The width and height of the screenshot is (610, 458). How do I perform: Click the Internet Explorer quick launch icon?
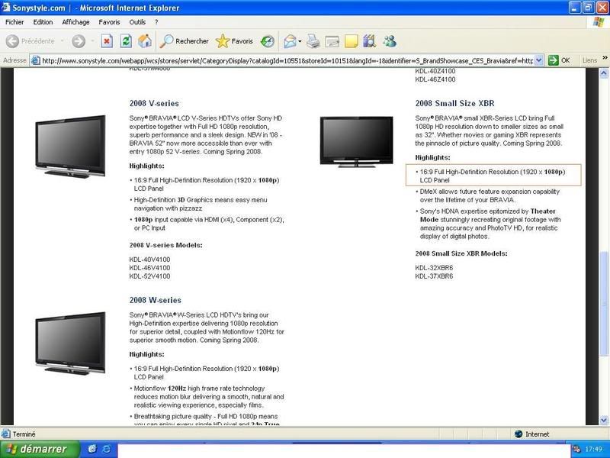[106, 450]
